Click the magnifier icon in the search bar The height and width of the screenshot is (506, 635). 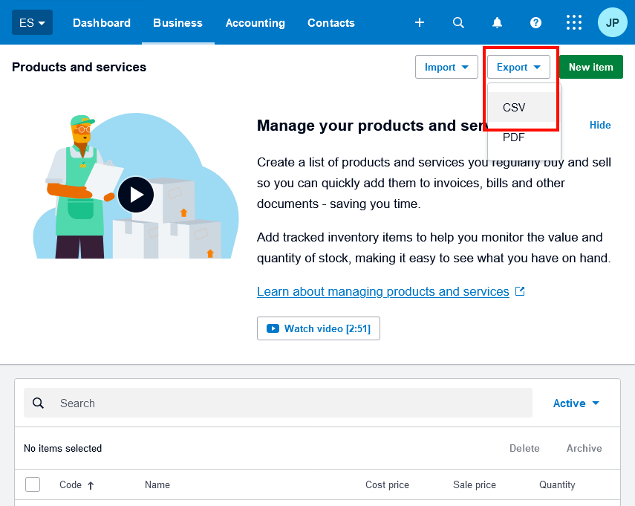coord(38,403)
